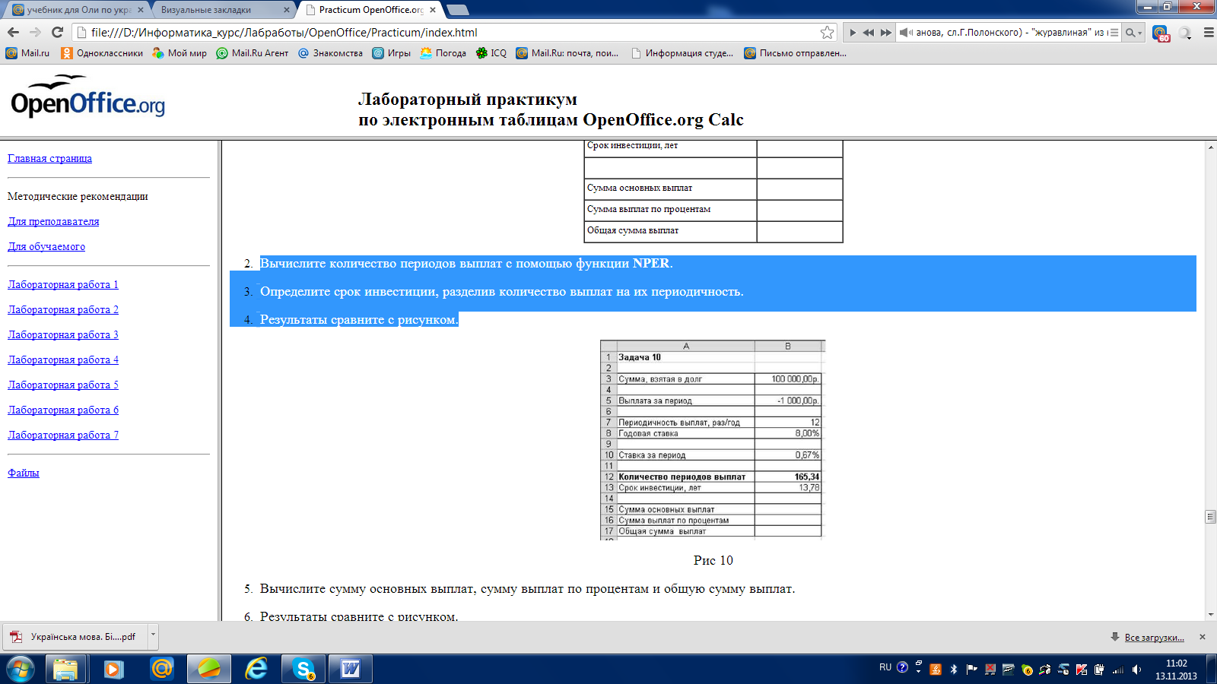This screenshot has width=1217, height=684.
Task: Bookmark this page with the star icon
Action: [x=827, y=33]
